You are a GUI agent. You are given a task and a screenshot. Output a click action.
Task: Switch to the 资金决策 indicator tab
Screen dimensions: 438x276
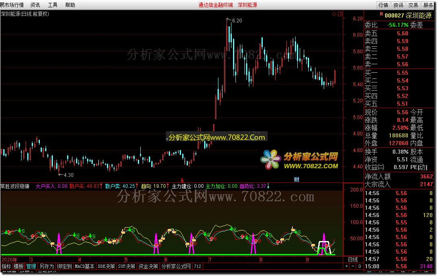148,266
